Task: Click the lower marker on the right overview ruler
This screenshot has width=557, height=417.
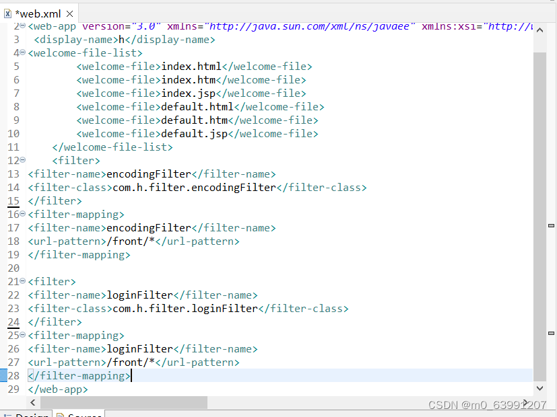Action: click(551, 333)
